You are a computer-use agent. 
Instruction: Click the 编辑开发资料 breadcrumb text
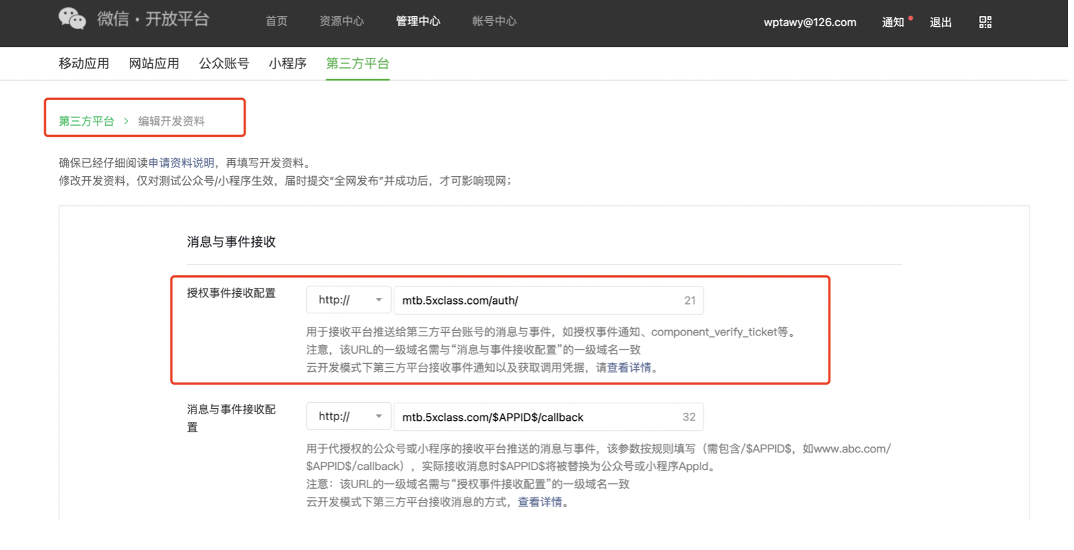[172, 122]
